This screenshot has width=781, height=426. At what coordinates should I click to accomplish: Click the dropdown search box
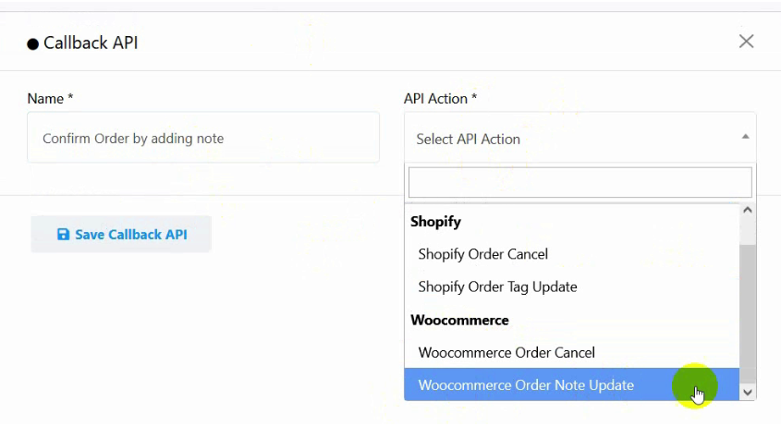(x=580, y=182)
